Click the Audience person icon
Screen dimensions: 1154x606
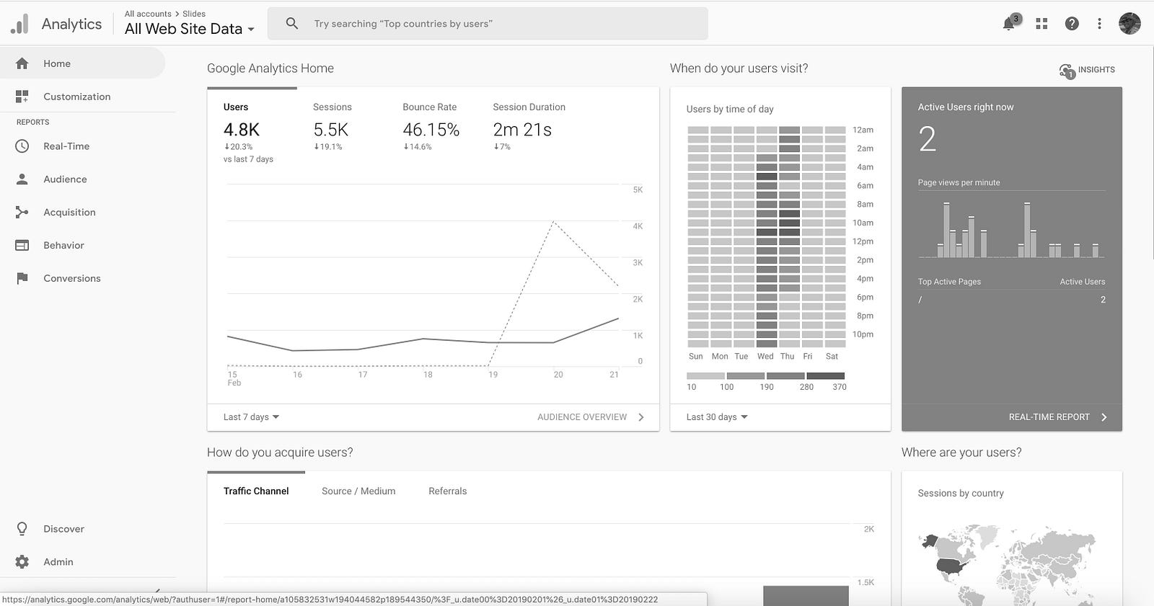(x=22, y=179)
